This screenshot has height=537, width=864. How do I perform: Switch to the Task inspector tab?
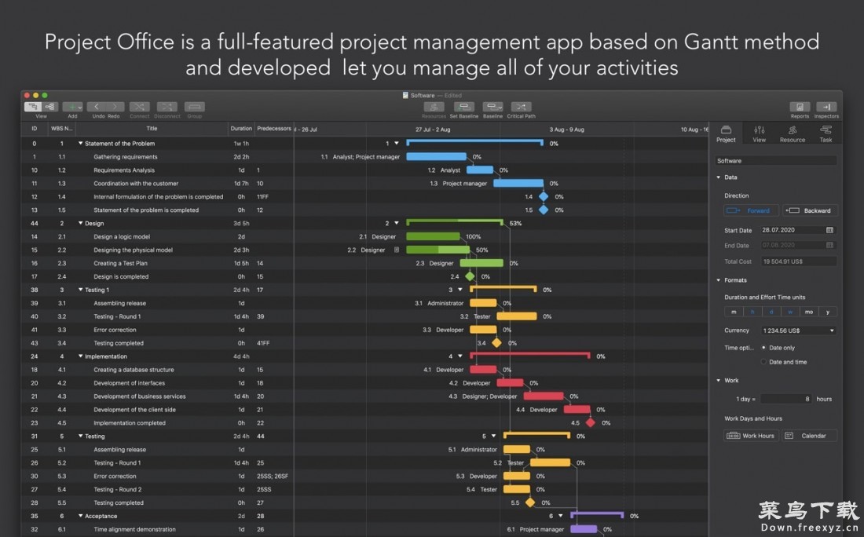tap(826, 133)
